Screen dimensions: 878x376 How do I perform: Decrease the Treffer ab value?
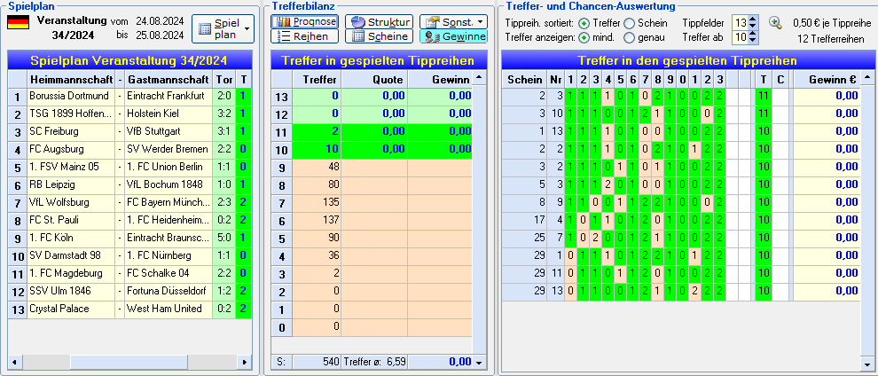pyautogui.click(x=753, y=41)
